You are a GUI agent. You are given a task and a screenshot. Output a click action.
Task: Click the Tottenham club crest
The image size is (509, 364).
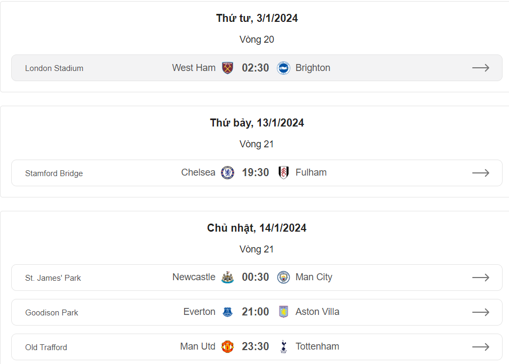tap(283, 346)
